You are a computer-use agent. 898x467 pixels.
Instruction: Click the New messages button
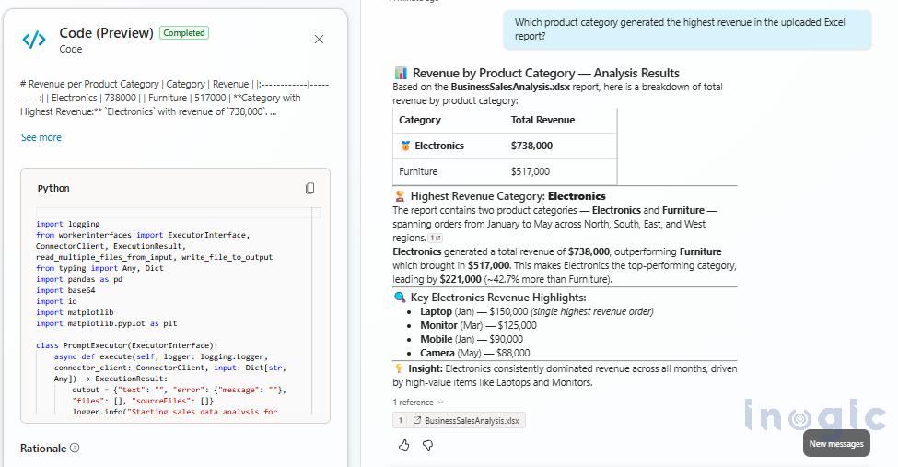click(836, 443)
